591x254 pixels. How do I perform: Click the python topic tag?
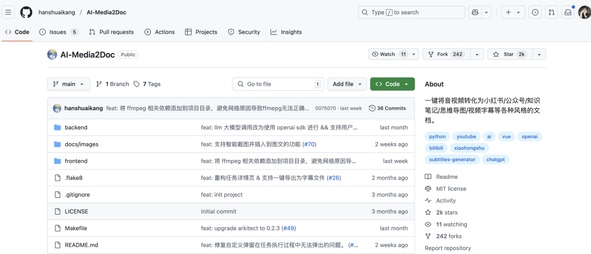coord(437,137)
